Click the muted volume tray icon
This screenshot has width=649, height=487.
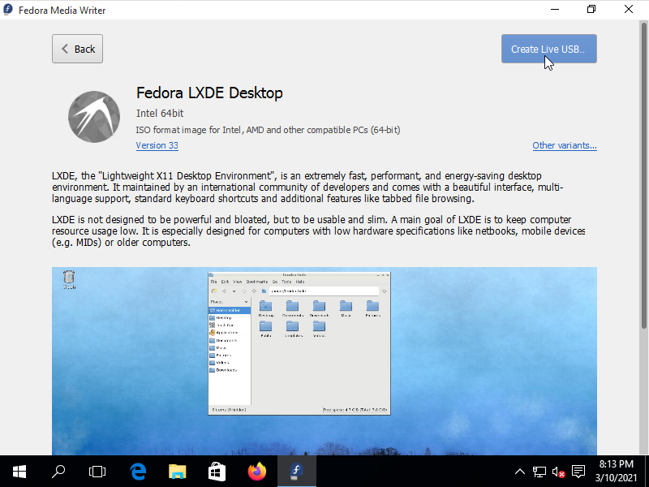click(x=558, y=472)
